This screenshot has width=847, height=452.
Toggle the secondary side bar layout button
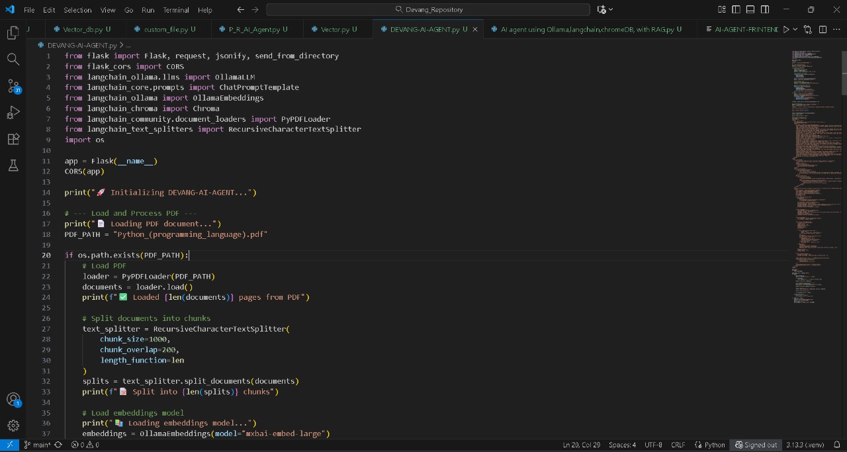tap(765, 10)
